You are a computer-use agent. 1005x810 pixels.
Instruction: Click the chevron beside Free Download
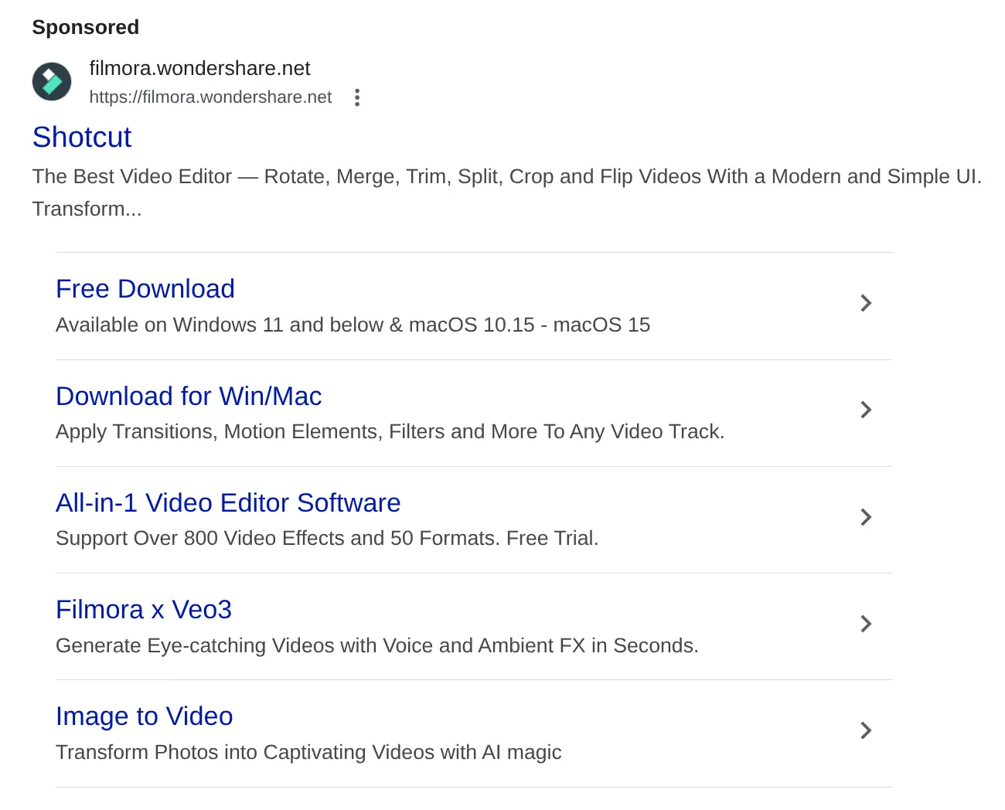pyautogui.click(x=866, y=303)
